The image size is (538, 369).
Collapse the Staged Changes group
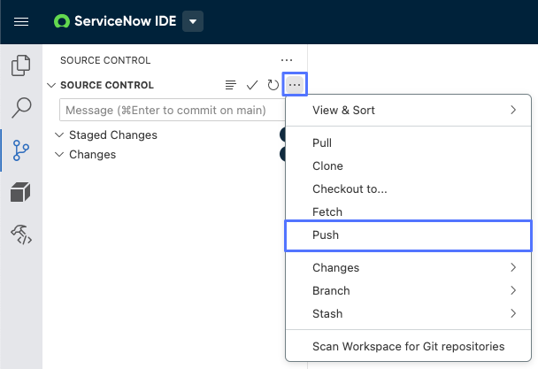tap(59, 135)
